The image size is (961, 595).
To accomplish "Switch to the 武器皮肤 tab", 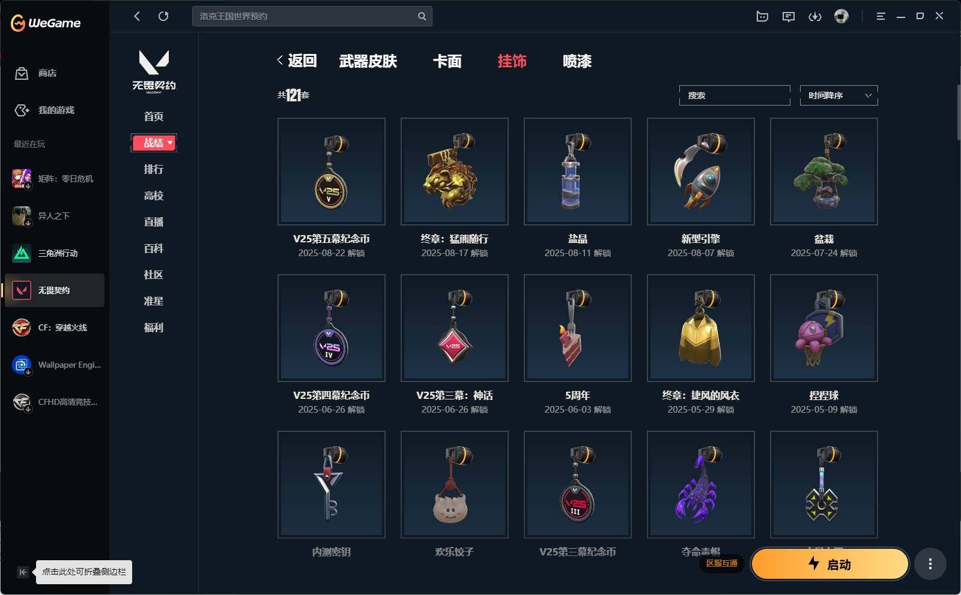I will tap(368, 61).
